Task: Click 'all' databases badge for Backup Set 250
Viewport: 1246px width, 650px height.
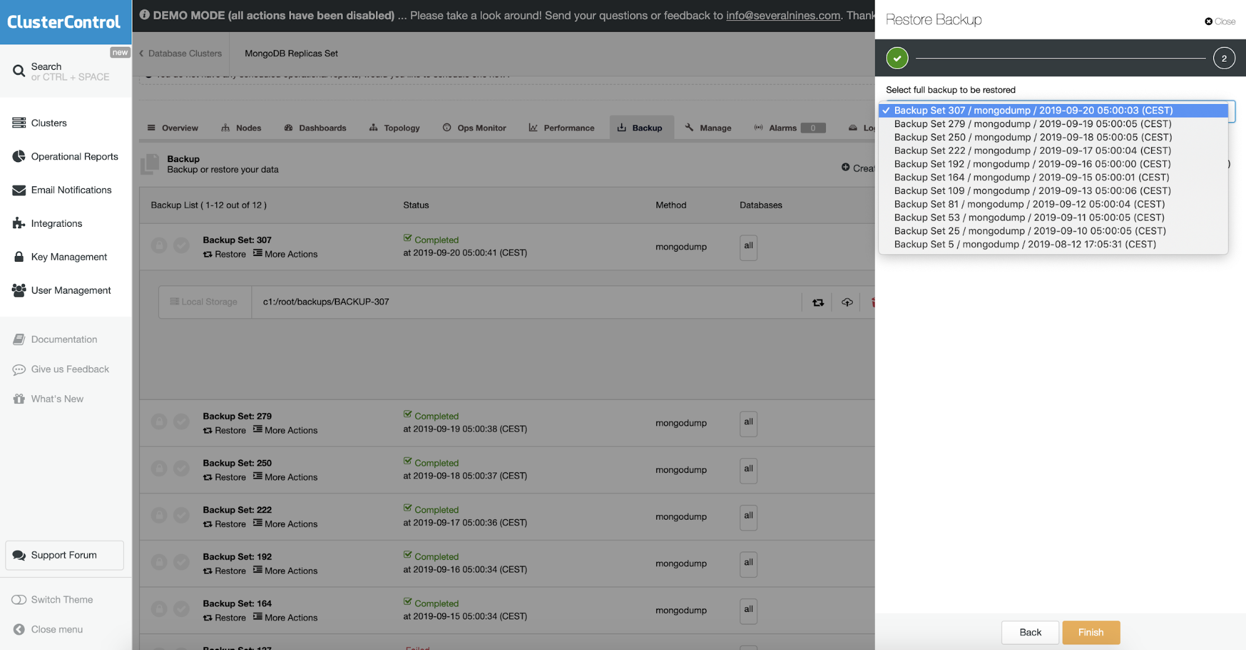Action: (749, 470)
